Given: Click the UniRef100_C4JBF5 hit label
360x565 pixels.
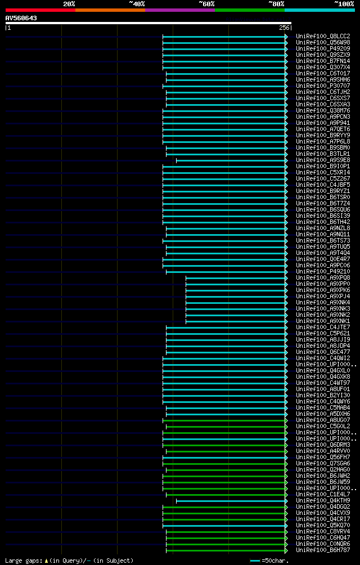Looking at the screenshot, I should (323, 185).
